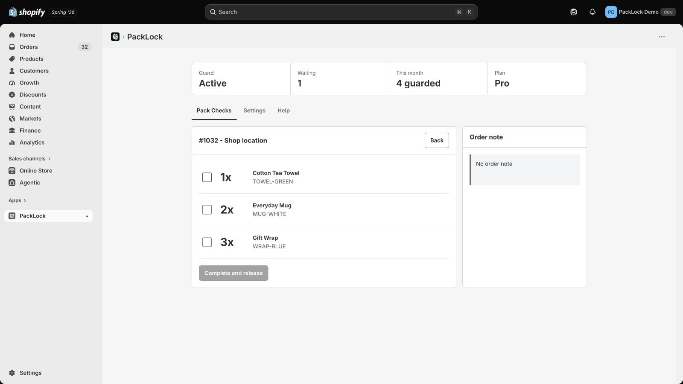Check the Cotton Tea Towel checkbox
This screenshot has width=683, height=384.
207,177
